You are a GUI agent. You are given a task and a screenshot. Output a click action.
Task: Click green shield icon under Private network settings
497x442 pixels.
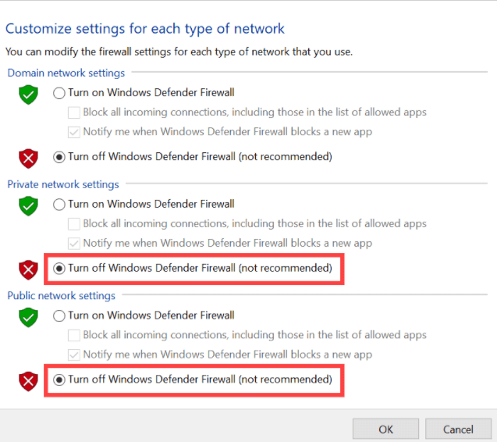tap(29, 206)
